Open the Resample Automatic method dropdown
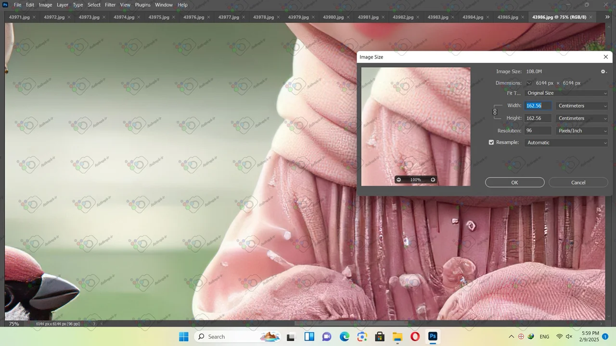This screenshot has width=616, height=346. [x=566, y=143]
